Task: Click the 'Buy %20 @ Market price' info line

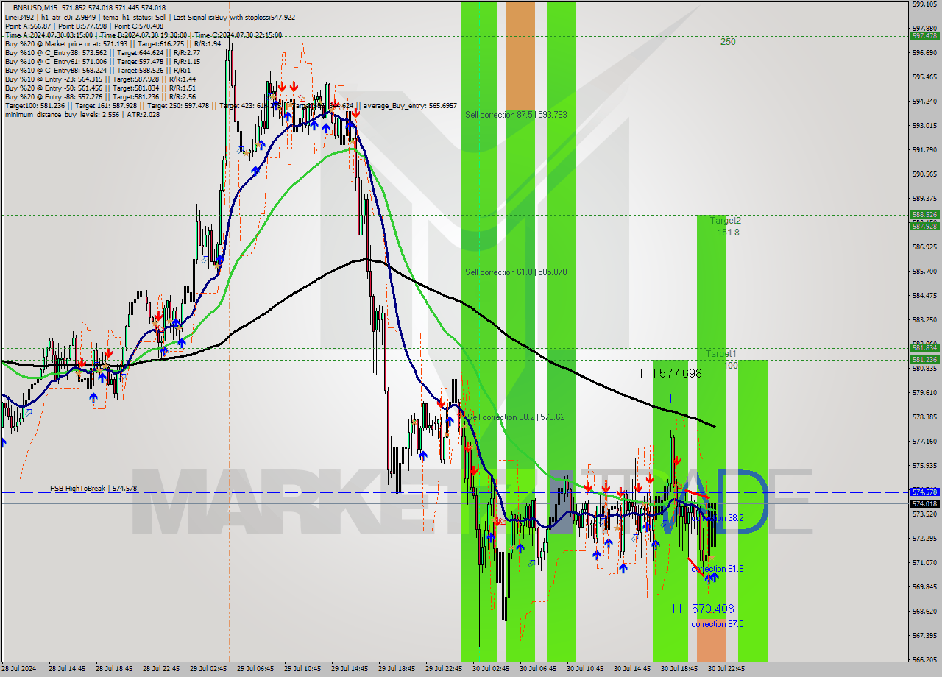Action: click(x=113, y=43)
